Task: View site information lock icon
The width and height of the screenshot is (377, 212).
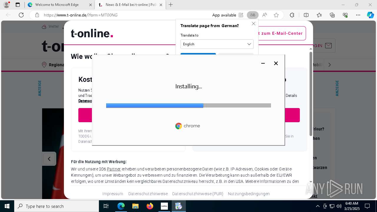Action: click(x=37, y=15)
